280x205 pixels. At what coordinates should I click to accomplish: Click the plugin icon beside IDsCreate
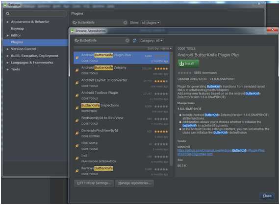[77, 146]
